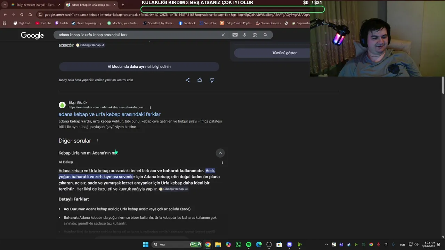Open OBS Studio from the taskbar
Viewport: 445px width, 250px height.
click(269, 244)
